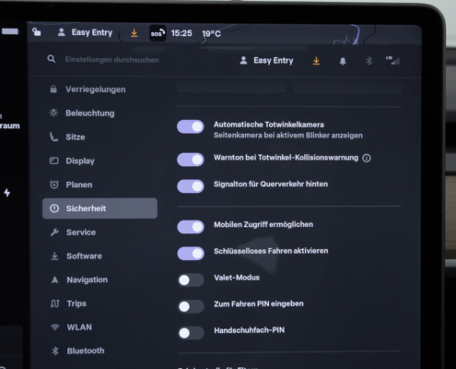
Task: Tap profile icon in settings header
Action: (243, 60)
